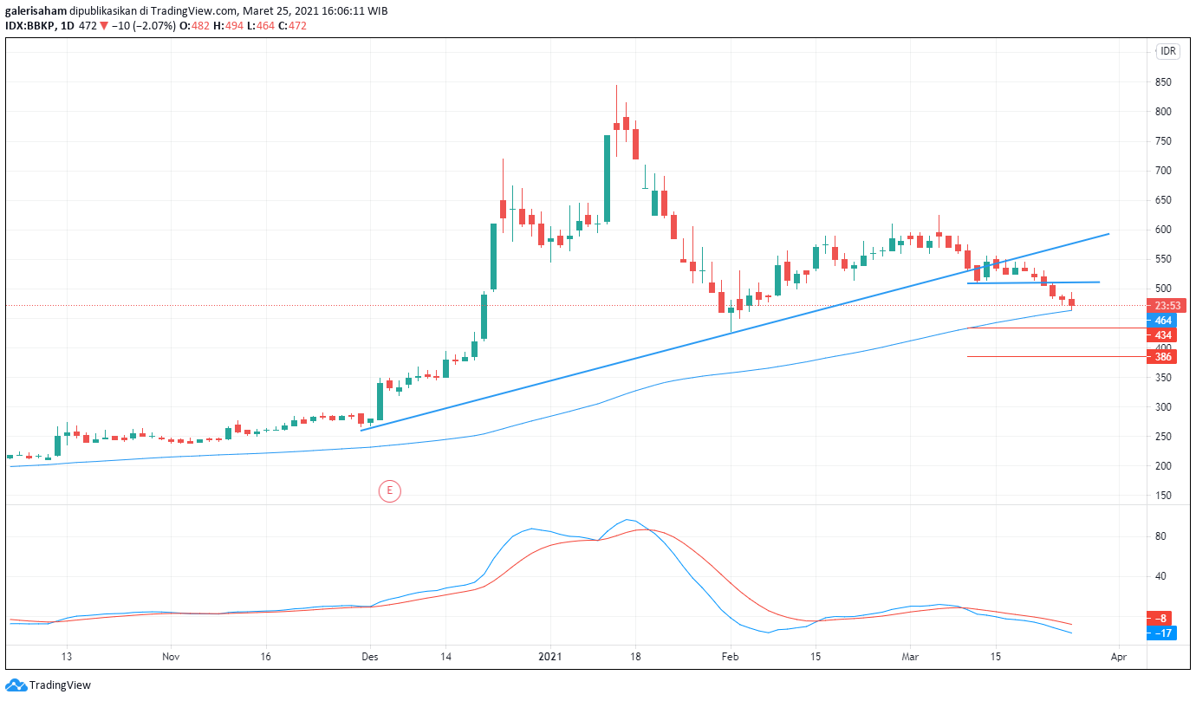This screenshot has width=1196, height=701.
Task: Click the Apr date label
Action: pos(1118,656)
